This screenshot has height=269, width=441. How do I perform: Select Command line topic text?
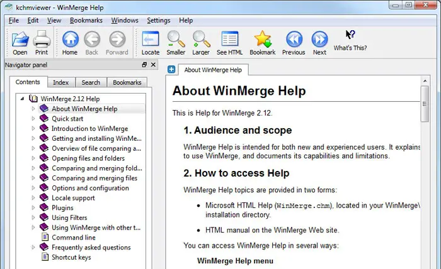point(74,238)
